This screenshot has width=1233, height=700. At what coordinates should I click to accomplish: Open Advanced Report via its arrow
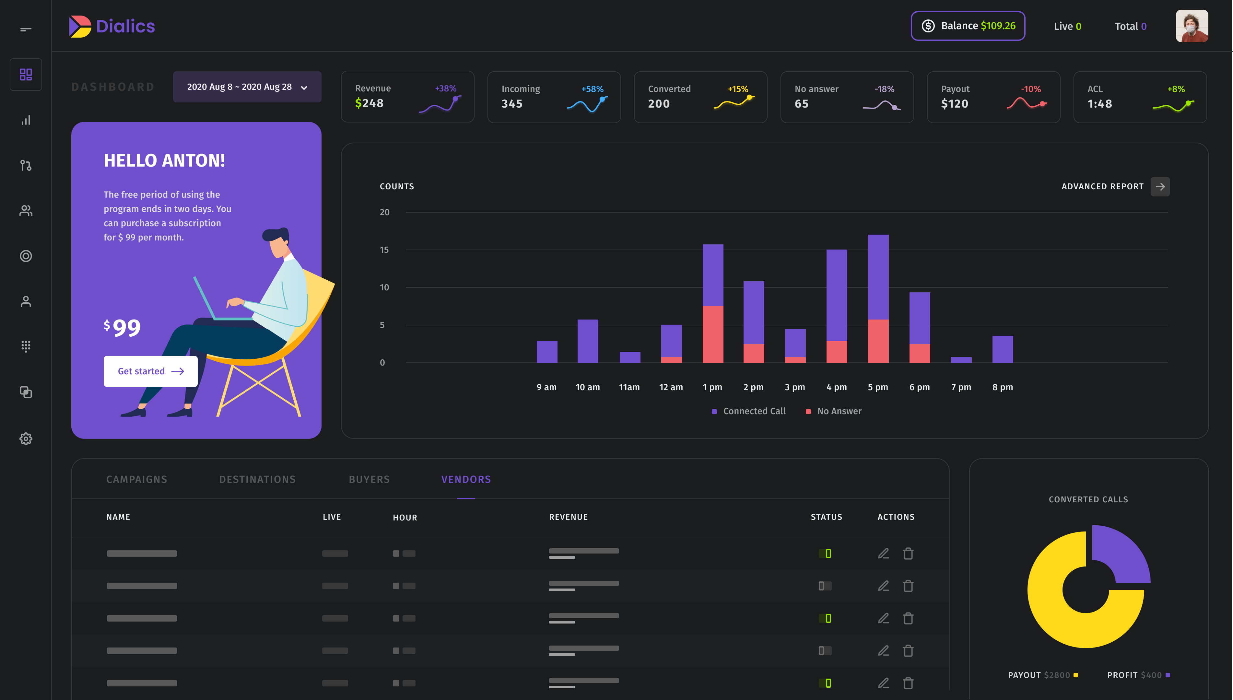(x=1160, y=187)
